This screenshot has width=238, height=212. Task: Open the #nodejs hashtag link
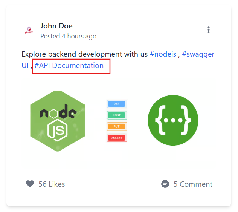(x=163, y=54)
